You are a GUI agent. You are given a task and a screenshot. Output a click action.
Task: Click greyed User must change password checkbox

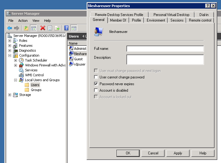click(96, 71)
